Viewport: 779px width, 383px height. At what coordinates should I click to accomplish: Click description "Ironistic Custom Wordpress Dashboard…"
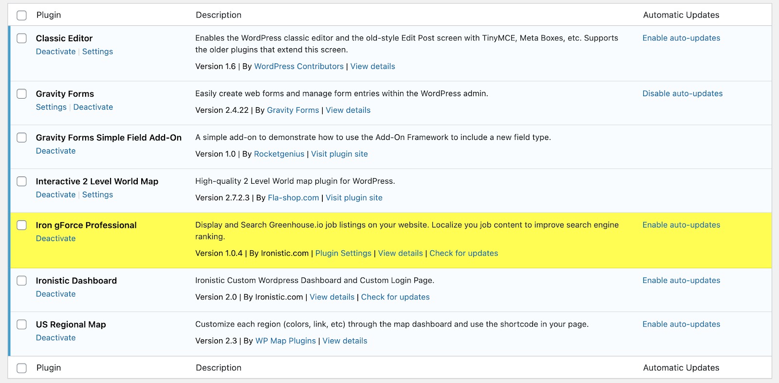(x=315, y=280)
